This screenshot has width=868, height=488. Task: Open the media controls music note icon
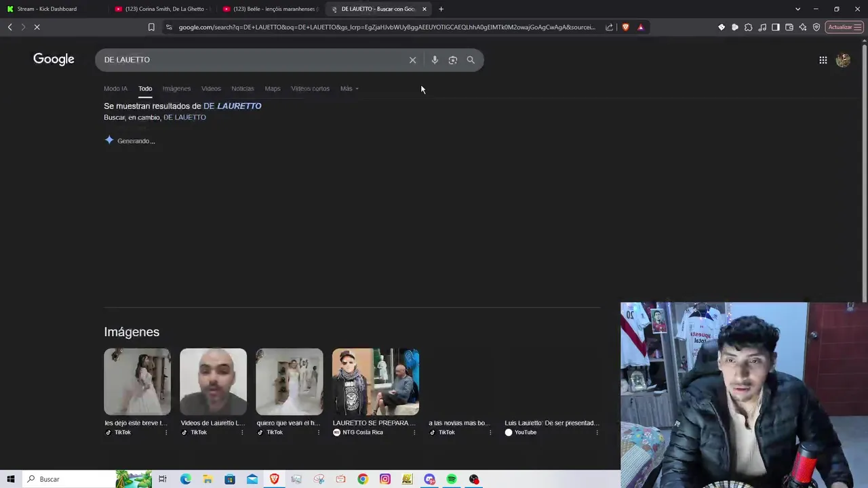coord(762,27)
